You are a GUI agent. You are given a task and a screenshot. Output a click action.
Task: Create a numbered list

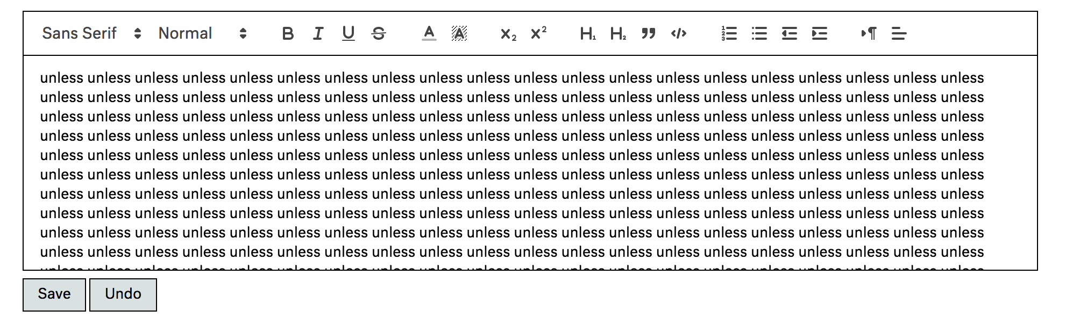tap(729, 34)
